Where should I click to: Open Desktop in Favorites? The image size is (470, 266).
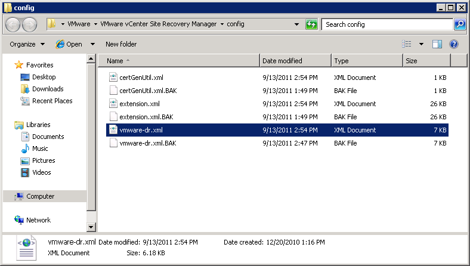coord(44,77)
